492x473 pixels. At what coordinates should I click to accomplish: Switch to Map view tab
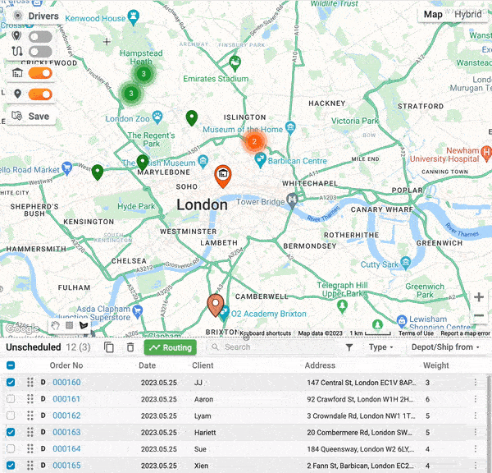[x=433, y=14]
